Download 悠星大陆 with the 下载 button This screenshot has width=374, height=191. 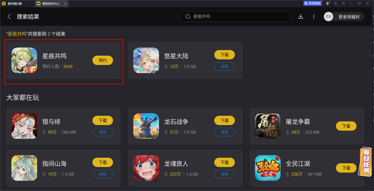(x=225, y=55)
